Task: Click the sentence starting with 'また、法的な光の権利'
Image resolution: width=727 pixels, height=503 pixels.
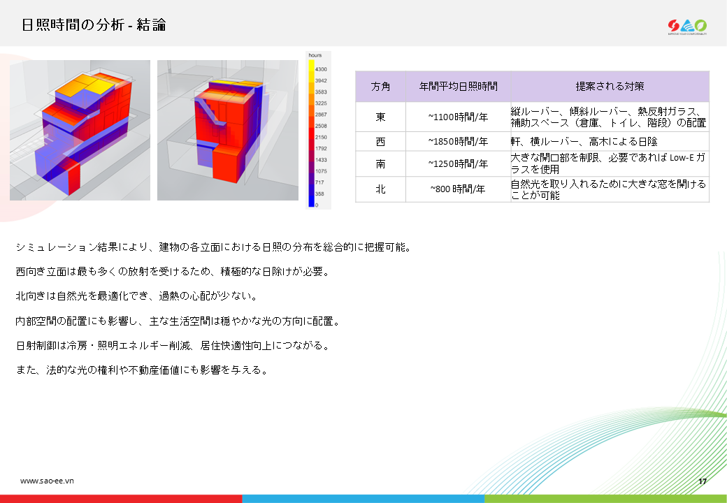Action: click(x=143, y=370)
